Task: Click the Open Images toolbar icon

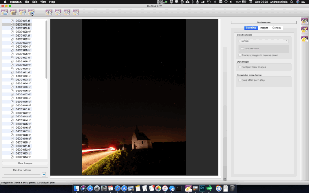Action: click(4, 12)
